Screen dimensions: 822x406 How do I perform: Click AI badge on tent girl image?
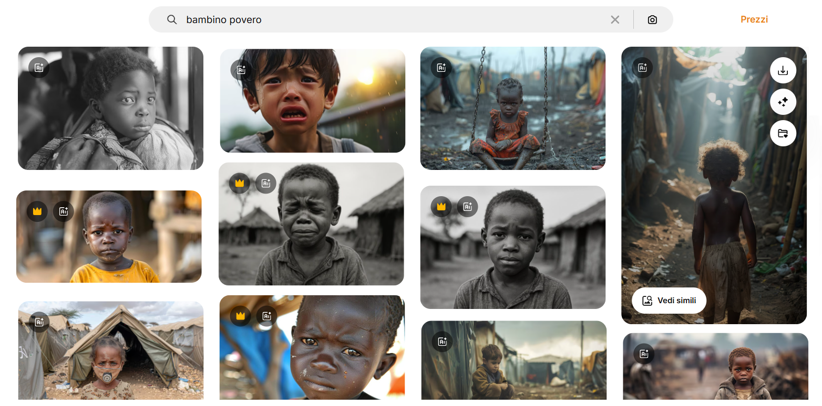click(x=39, y=322)
